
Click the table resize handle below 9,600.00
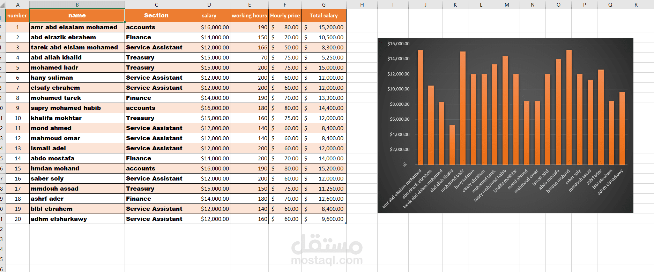coord(345,223)
